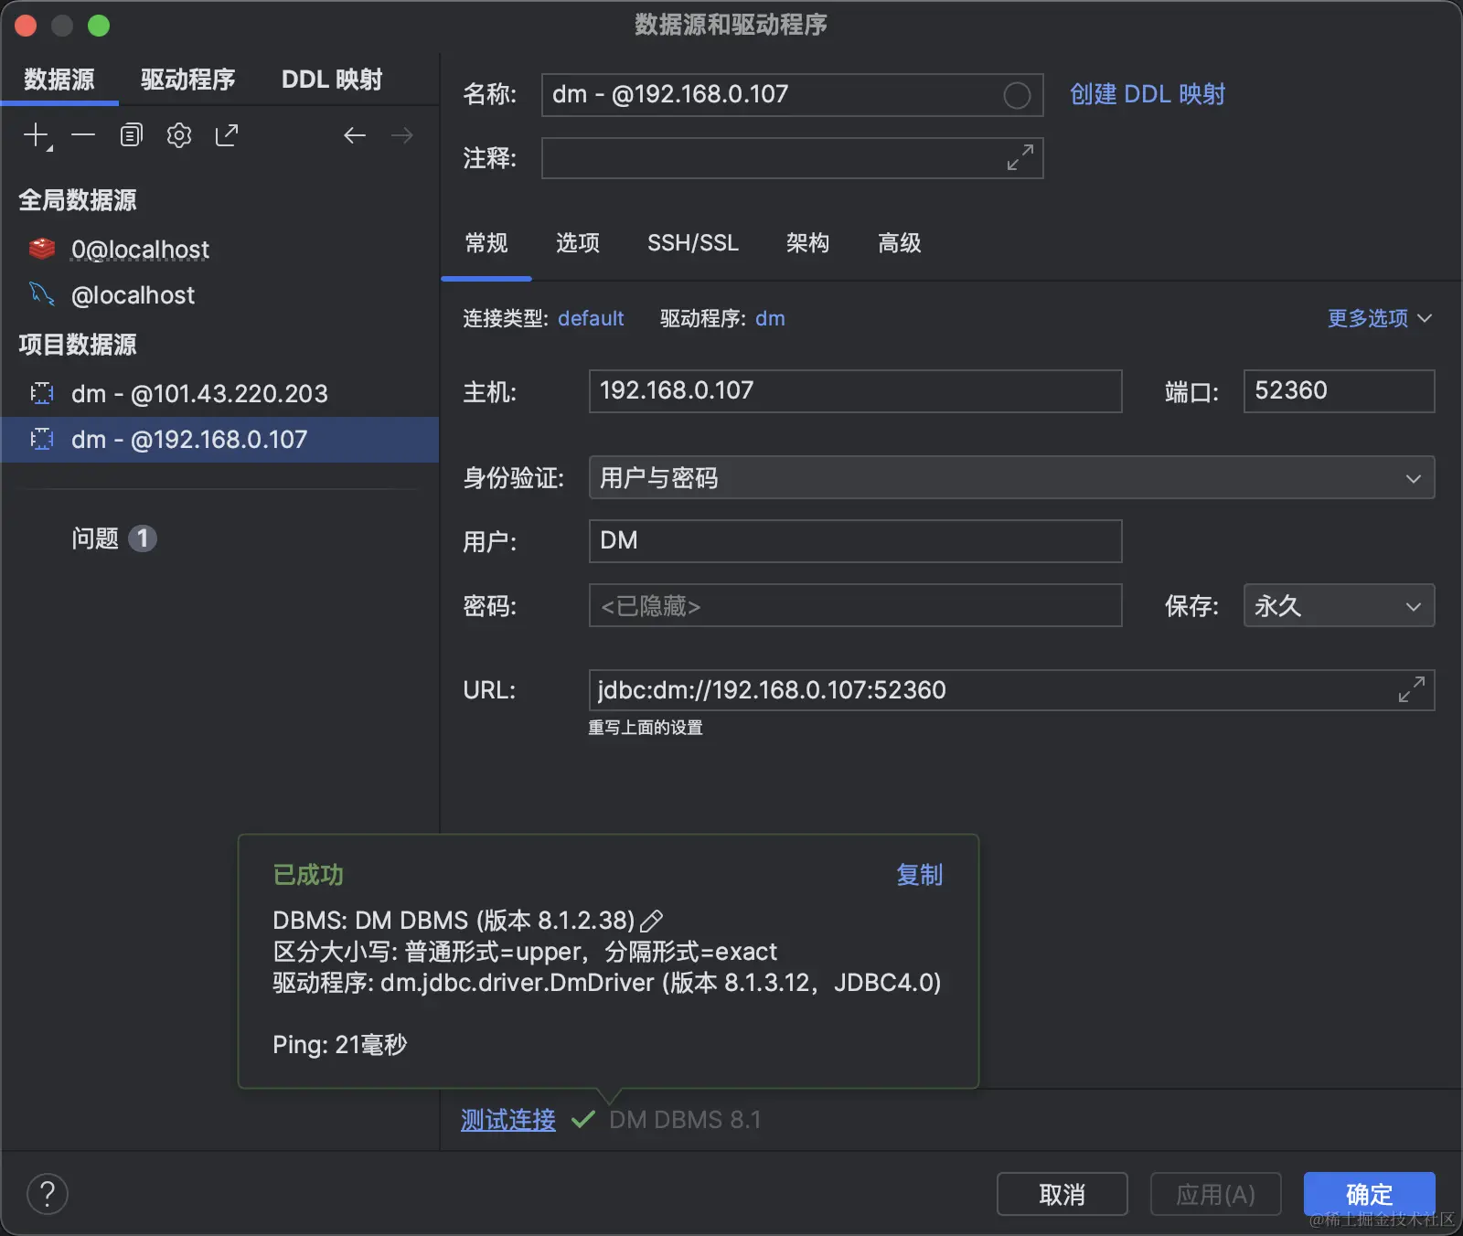Open the 架构 tab
The image size is (1463, 1236).
coord(808,243)
